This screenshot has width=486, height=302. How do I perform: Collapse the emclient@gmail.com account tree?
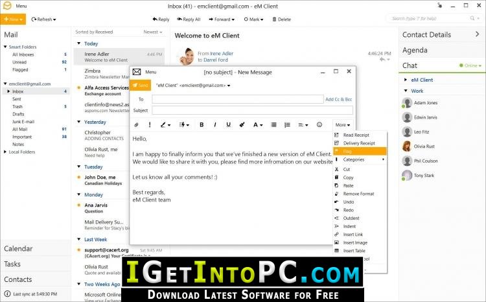point(5,84)
